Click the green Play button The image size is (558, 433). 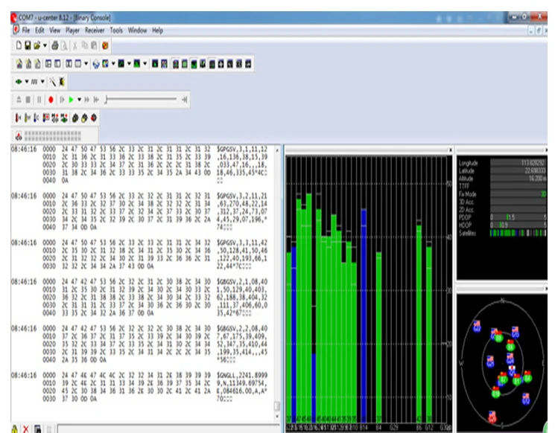(x=72, y=100)
